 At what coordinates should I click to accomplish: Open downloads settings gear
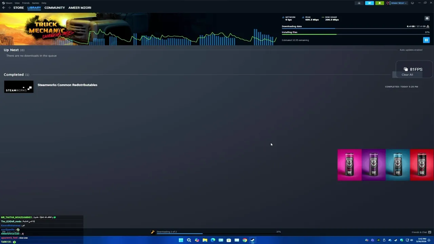tap(427, 18)
